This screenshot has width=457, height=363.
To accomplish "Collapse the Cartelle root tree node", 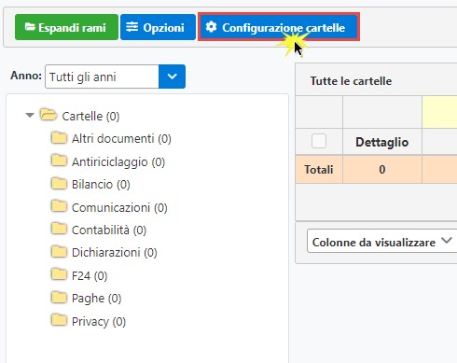I will pyautogui.click(x=30, y=115).
